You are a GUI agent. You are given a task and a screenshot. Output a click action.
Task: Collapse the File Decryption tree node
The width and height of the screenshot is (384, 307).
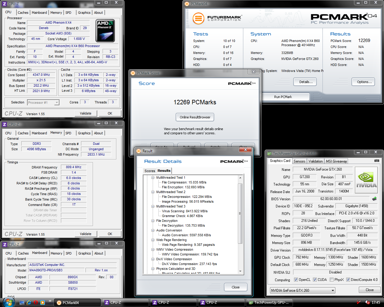(x=153, y=221)
